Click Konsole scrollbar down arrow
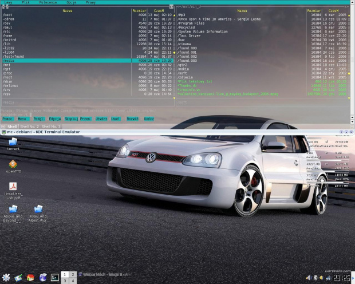 click(x=353, y=121)
